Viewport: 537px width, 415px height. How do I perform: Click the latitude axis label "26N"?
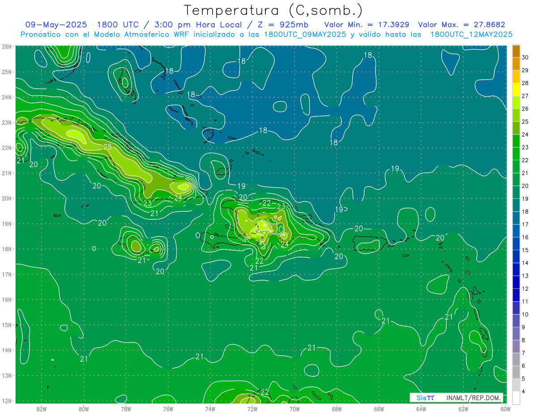(7, 47)
